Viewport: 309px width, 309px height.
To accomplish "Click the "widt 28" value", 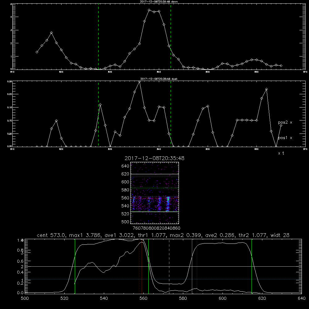I will pyautogui.click(x=280, y=235).
